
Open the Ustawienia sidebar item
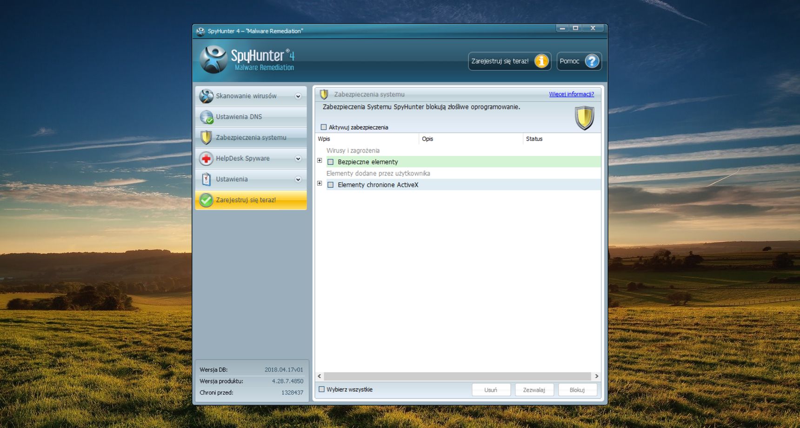(x=251, y=179)
